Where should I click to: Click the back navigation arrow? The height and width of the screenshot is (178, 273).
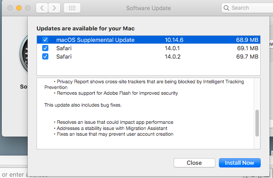click(41, 8)
